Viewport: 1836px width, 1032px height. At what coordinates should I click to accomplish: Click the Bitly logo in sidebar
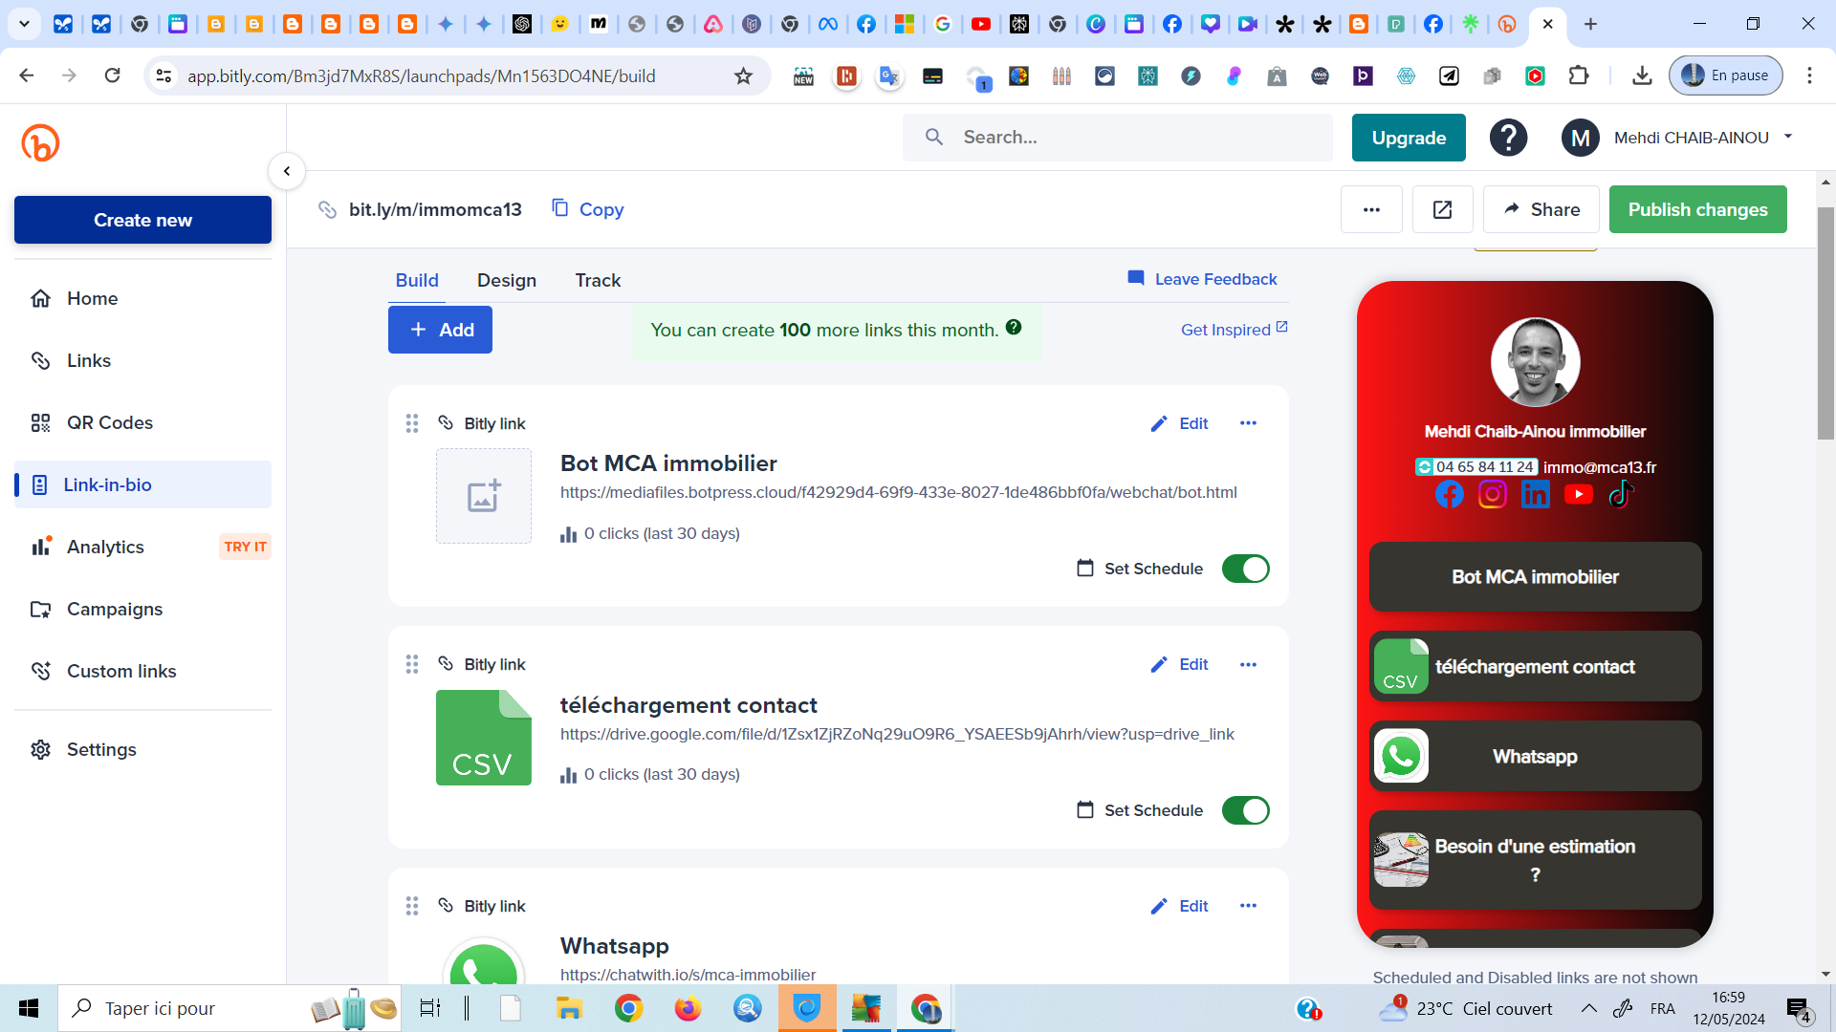point(40,142)
